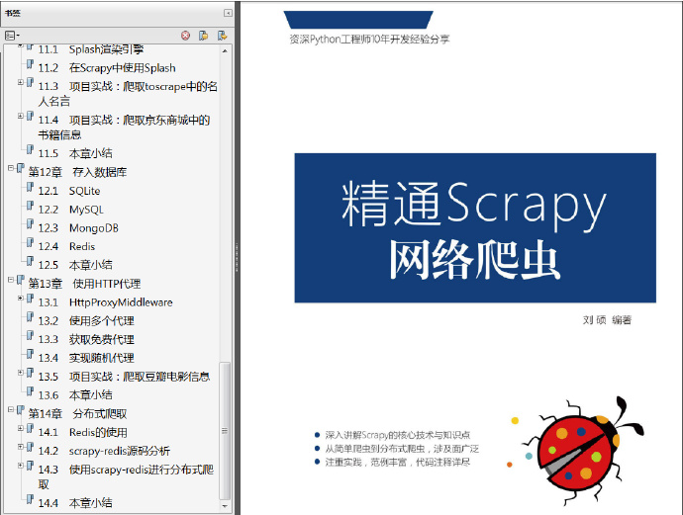This screenshot has height=515, width=683.
Task: Open the bookmarks options dropdown icon
Action: click(12, 36)
